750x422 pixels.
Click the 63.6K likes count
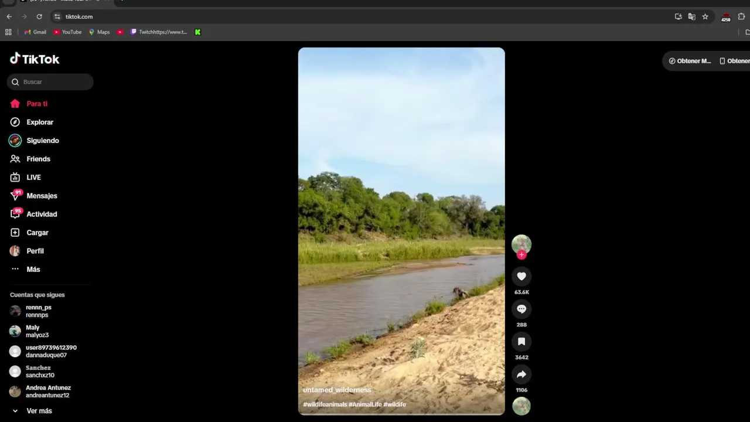coord(521,292)
